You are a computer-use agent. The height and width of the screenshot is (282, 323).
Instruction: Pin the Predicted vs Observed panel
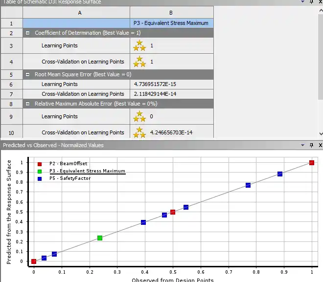(x=311, y=145)
